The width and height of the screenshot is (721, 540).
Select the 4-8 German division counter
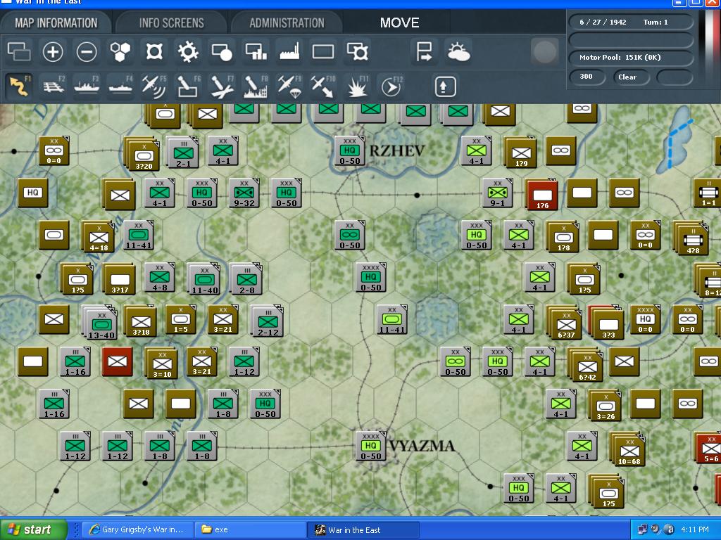[160, 278]
